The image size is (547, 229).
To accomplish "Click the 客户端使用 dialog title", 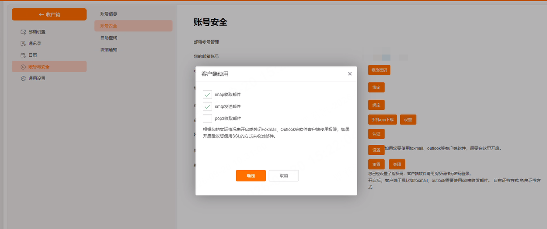I will (x=215, y=74).
